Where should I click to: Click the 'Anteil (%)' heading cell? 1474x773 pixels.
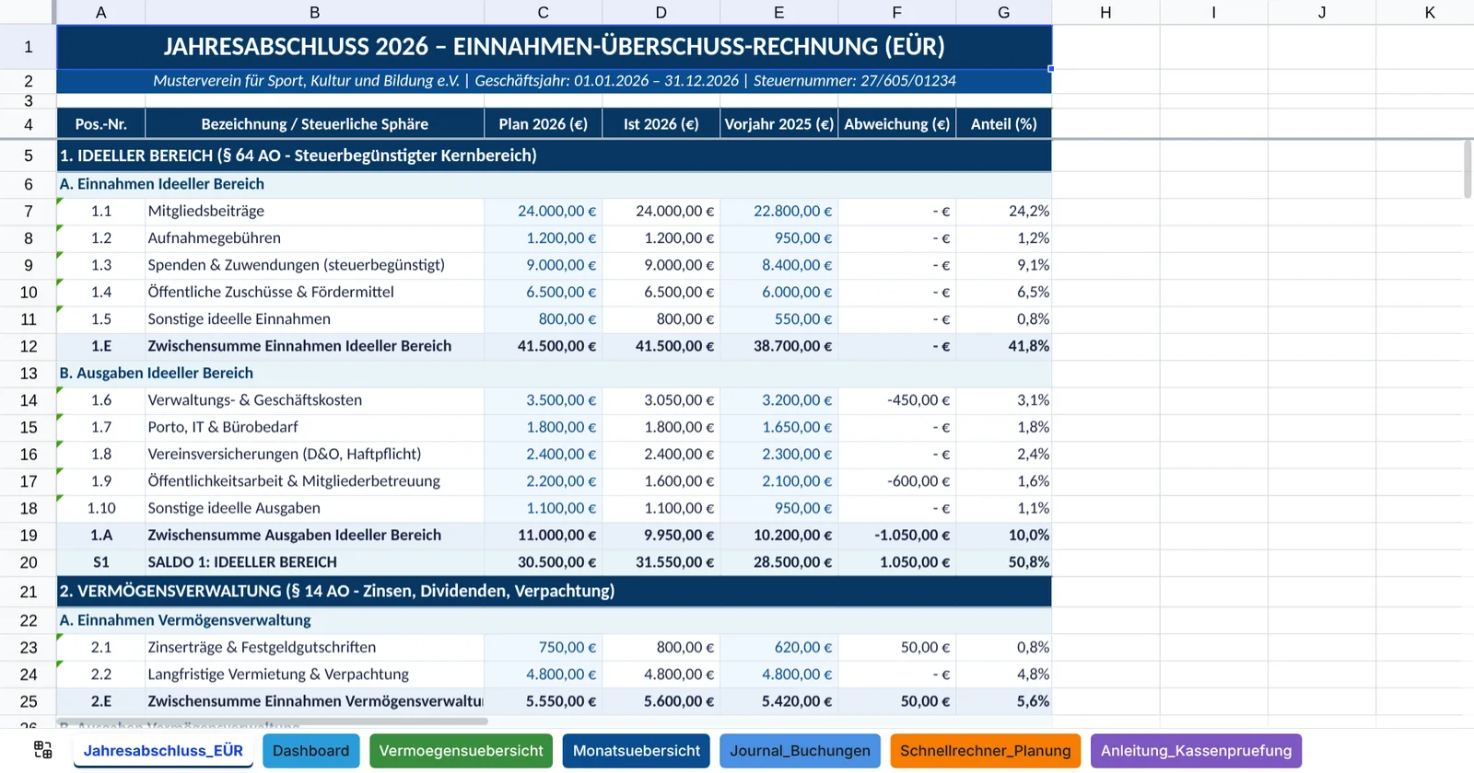(1003, 123)
